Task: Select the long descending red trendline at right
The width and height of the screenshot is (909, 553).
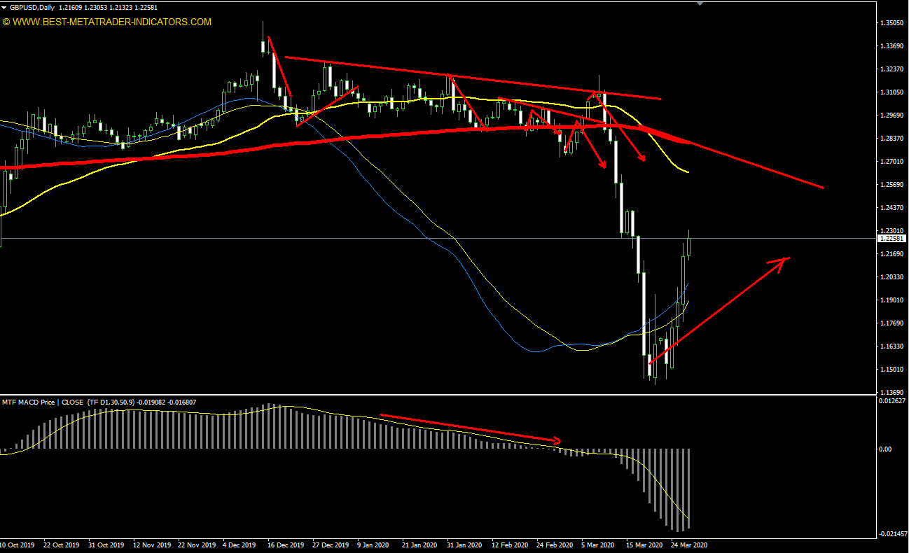Action: pos(756,165)
